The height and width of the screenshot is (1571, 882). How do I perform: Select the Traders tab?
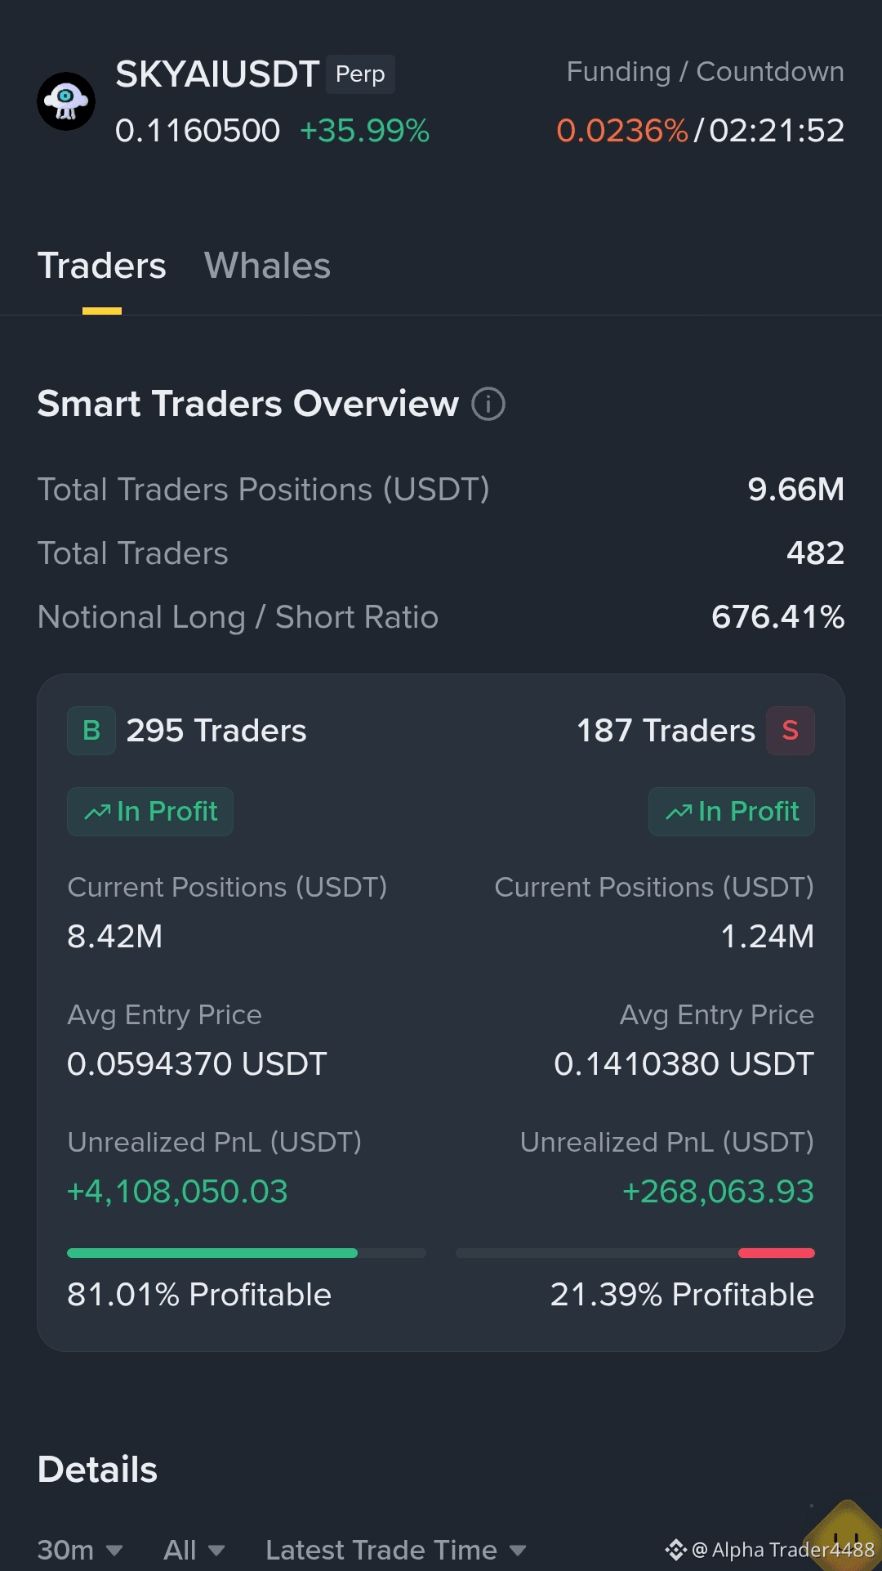click(102, 266)
